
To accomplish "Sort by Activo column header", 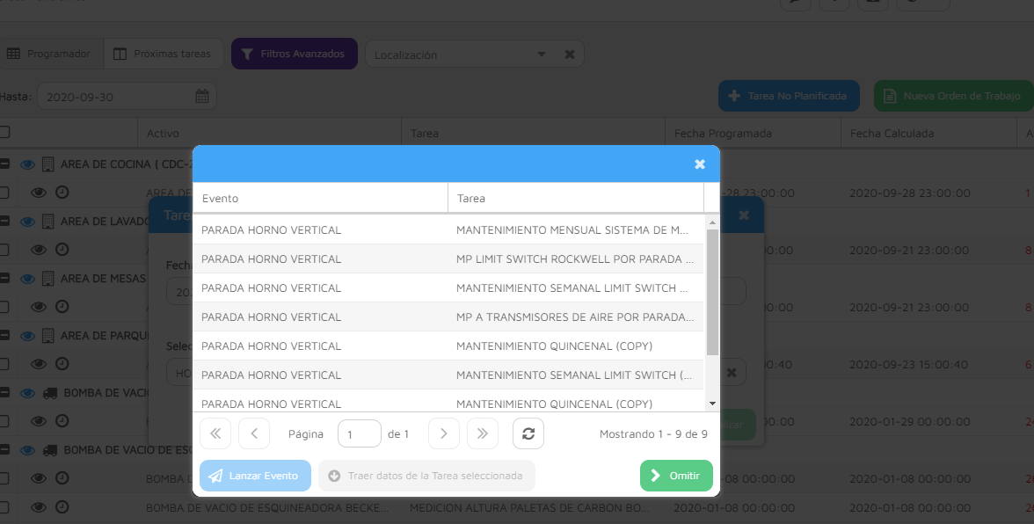I will 269,133.
